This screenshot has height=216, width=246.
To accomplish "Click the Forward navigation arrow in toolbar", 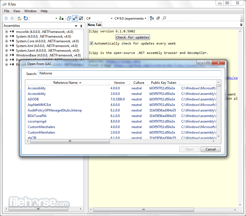I will tap(12, 18).
